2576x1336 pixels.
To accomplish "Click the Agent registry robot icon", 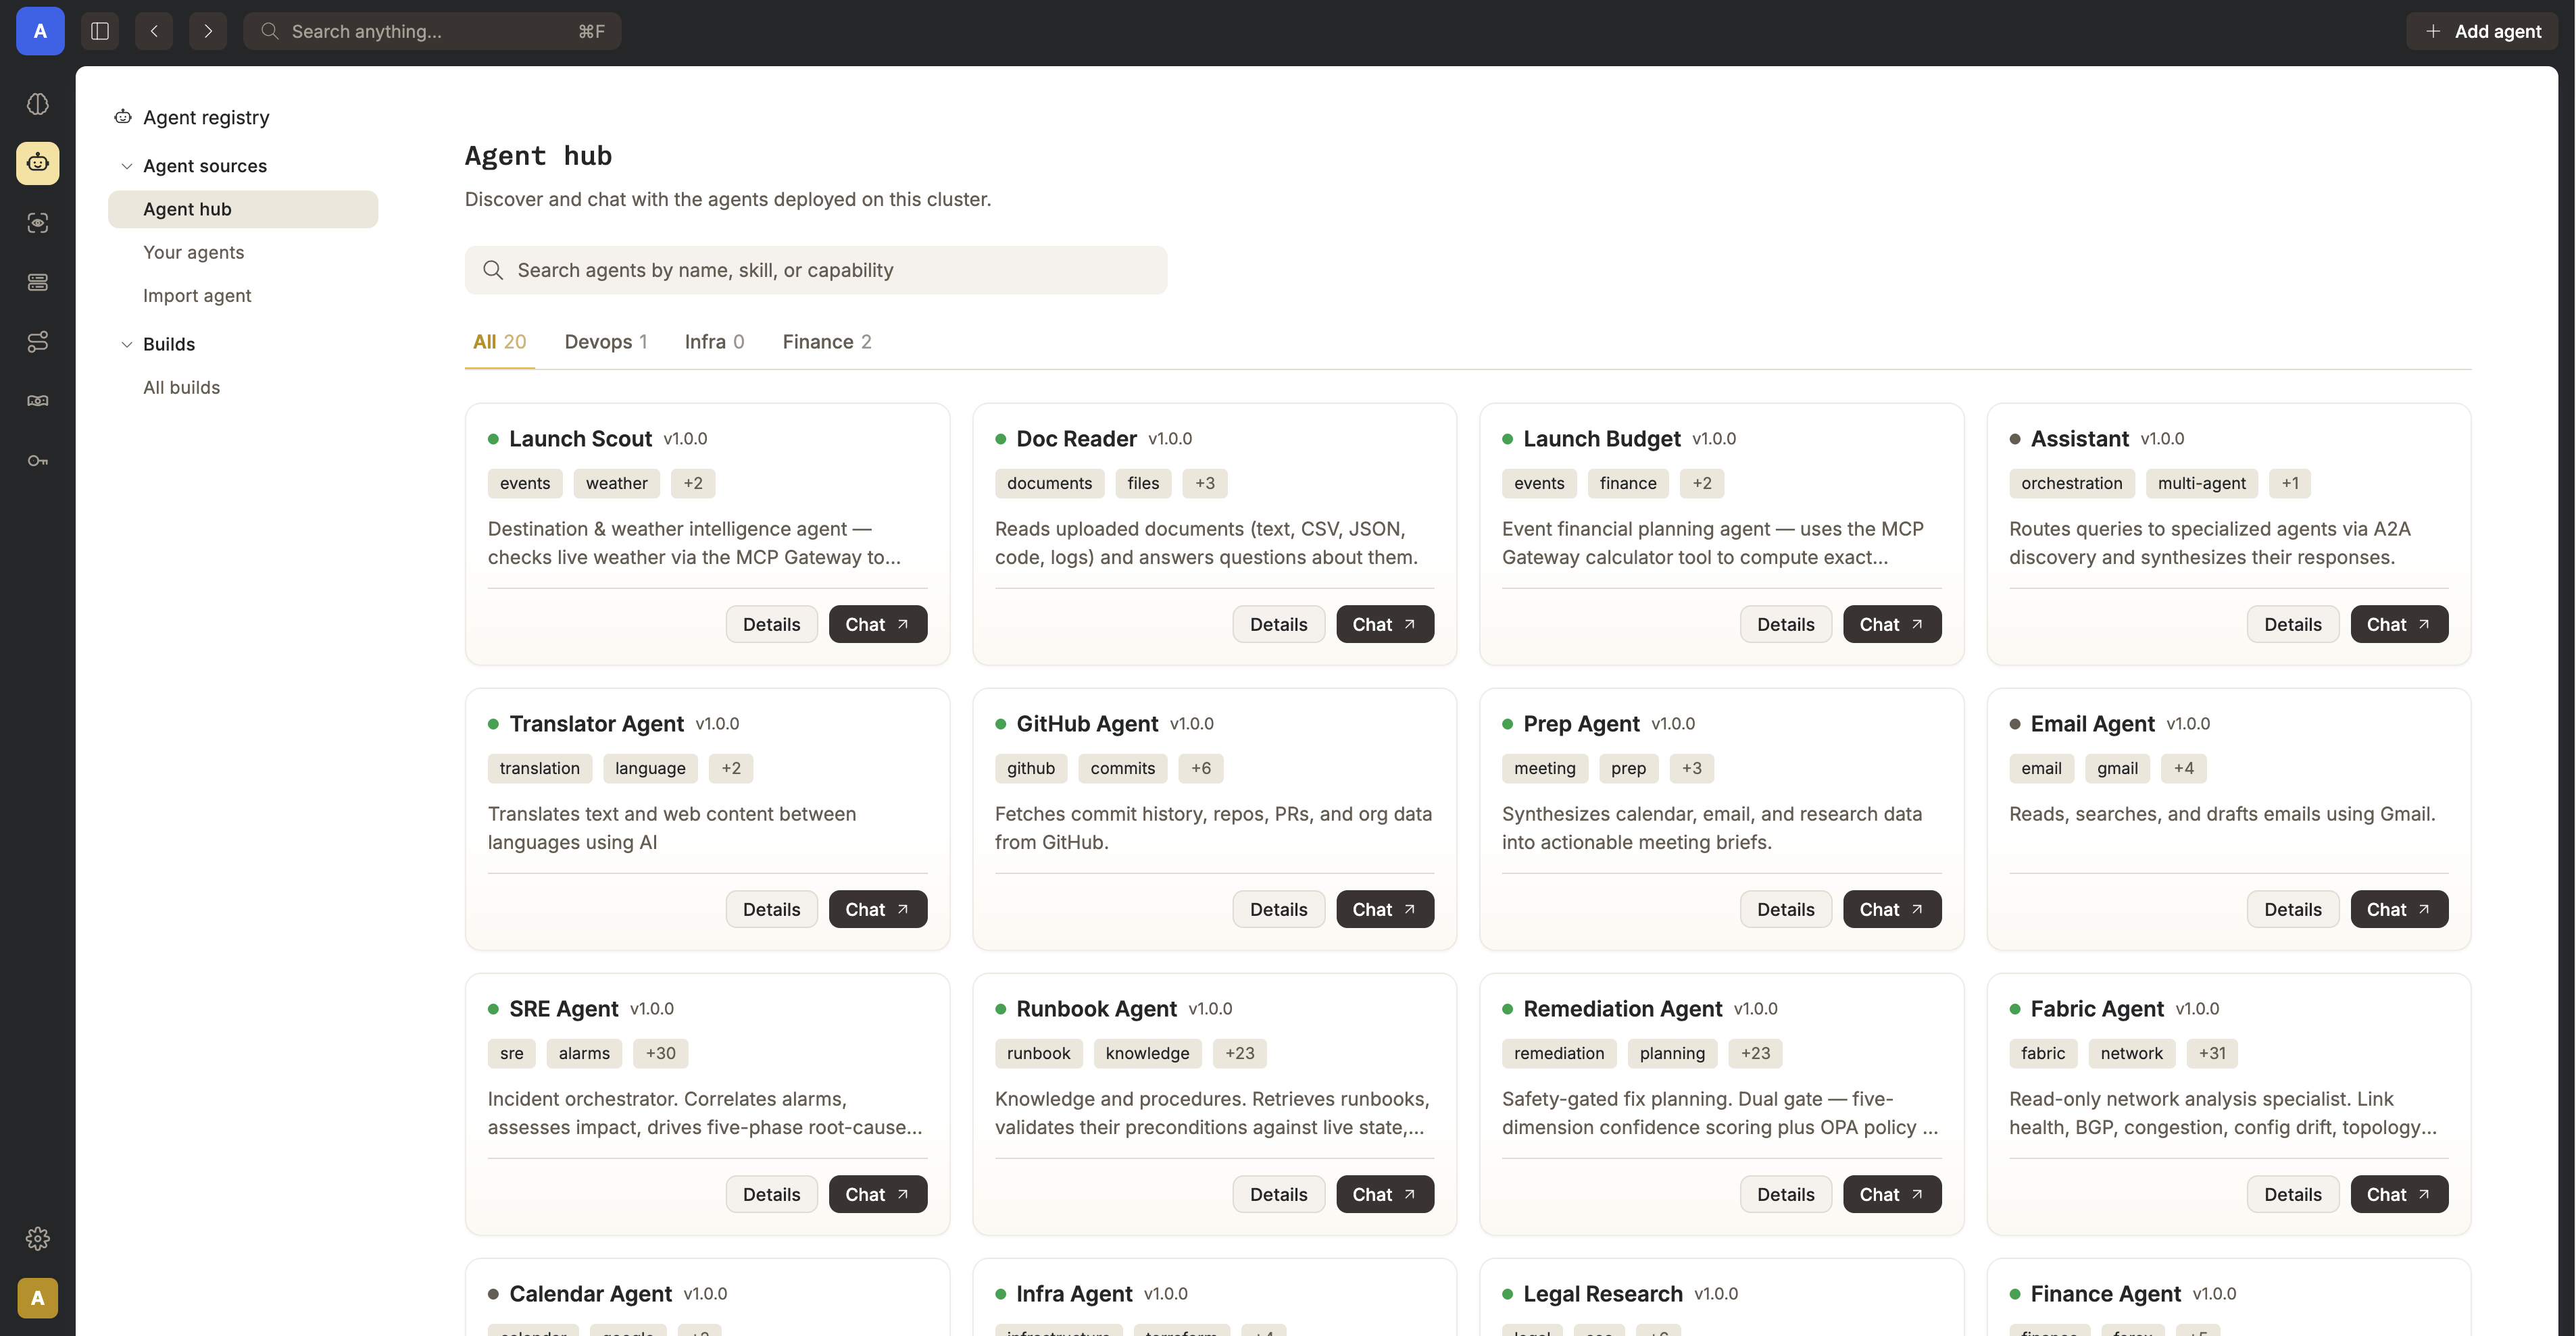I will click(123, 117).
